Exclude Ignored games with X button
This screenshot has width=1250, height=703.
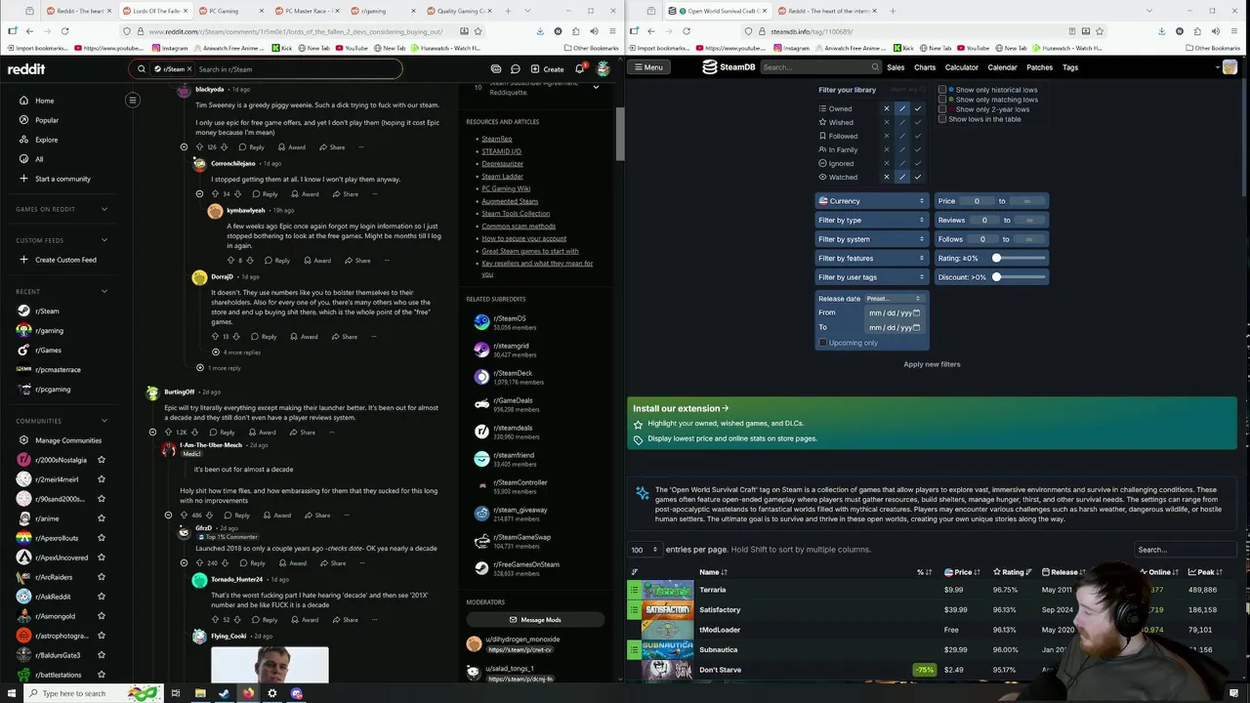pyautogui.click(x=887, y=163)
